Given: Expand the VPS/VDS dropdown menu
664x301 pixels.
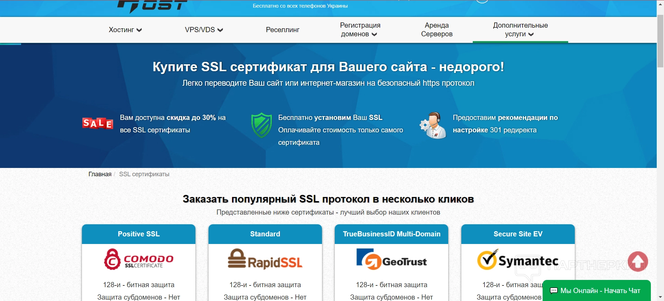Looking at the screenshot, I should pyautogui.click(x=204, y=30).
